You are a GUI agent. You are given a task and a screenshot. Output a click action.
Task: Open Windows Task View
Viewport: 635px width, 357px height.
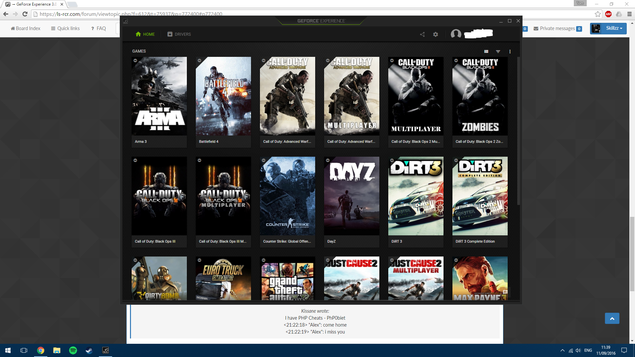click(24, 350)
